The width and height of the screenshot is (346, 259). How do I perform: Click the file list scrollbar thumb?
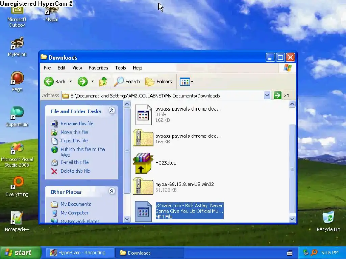[x=292, y=169]
